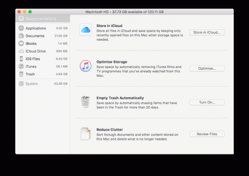Image resolution: width=249 pixels, height=176 pixels.
Task: Select iCloud Drive in the sidebar
Action: [x=36, y=51]
